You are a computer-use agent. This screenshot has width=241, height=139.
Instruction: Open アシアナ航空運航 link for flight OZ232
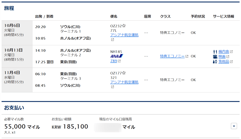click(124, 35)
